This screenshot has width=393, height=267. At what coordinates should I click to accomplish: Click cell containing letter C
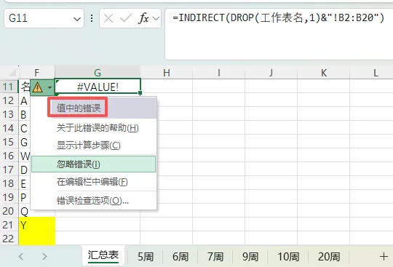(24, 128)
